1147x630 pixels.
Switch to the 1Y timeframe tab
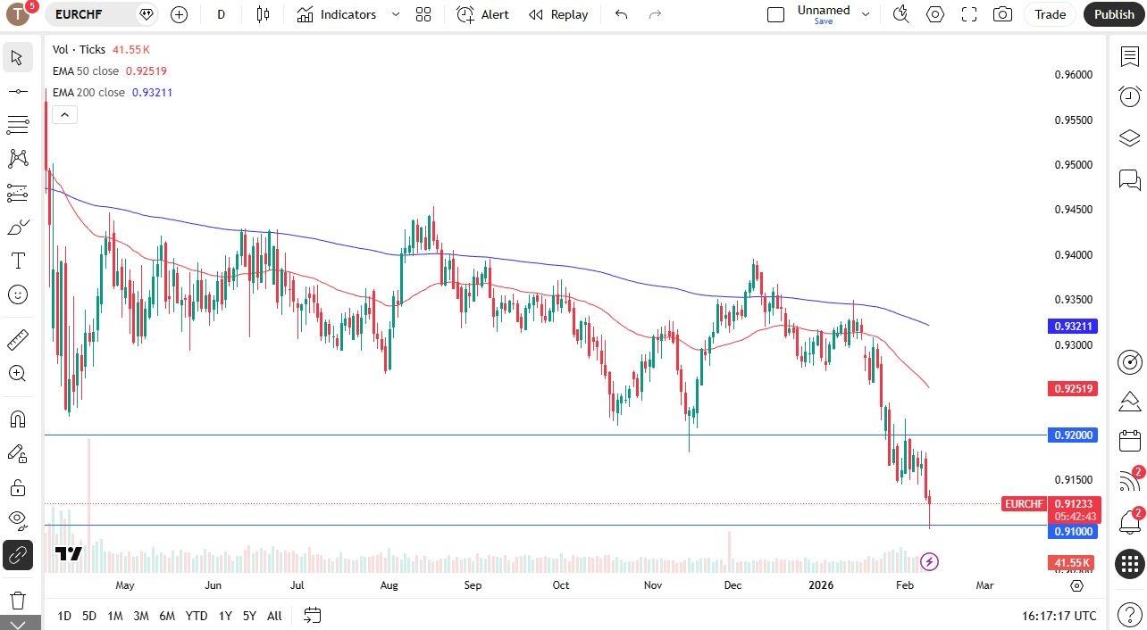click(x=224, y=616)
